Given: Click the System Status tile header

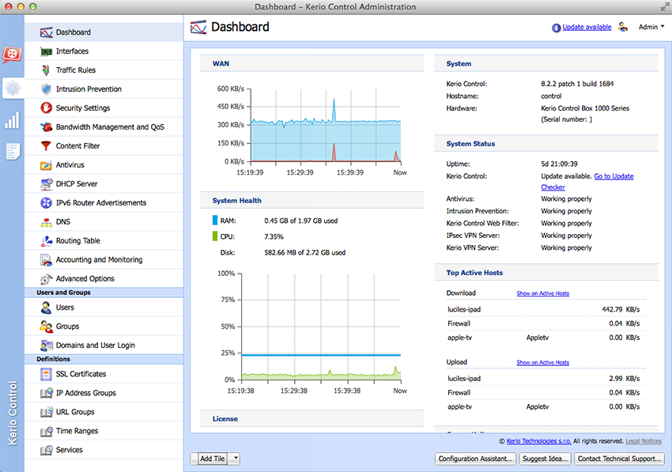Looking at the screenshot, I should (x=546, y=144).
